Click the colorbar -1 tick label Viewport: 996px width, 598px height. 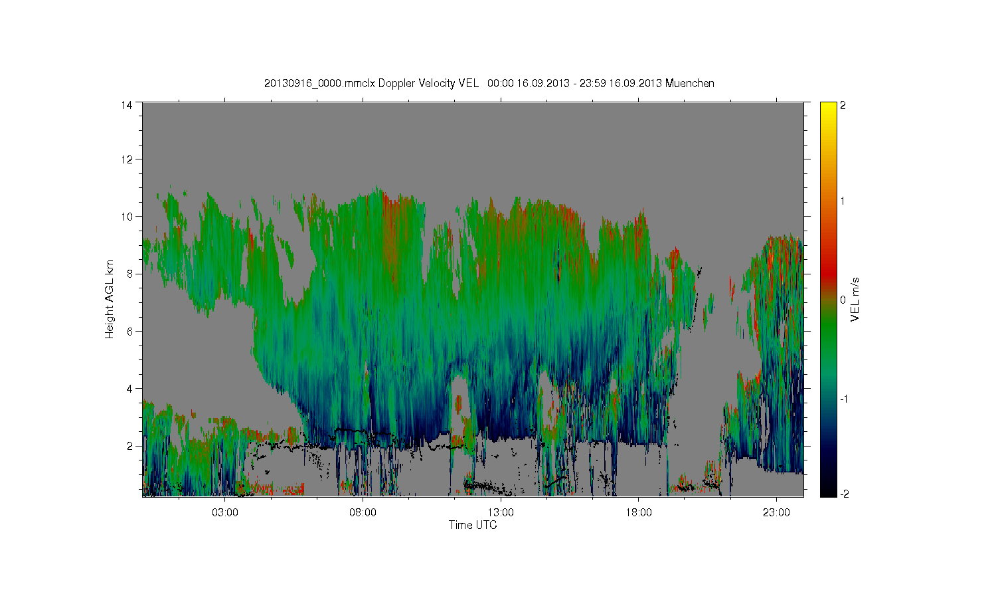click(844, 399)
